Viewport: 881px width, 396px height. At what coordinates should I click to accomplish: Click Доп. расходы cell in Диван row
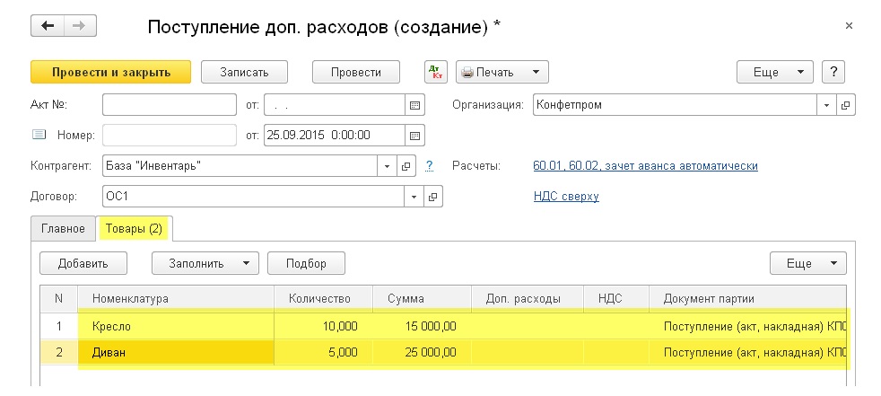click(x=528, y=353)
